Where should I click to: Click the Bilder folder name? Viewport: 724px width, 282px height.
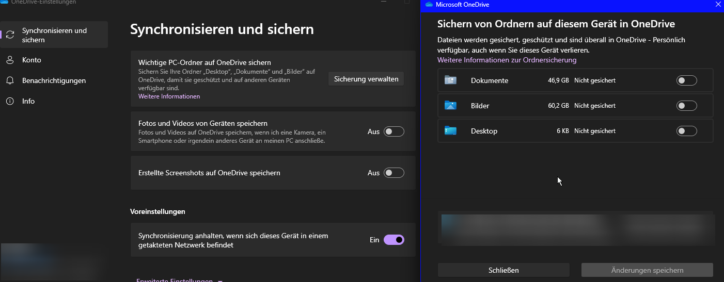coord(480,106)
